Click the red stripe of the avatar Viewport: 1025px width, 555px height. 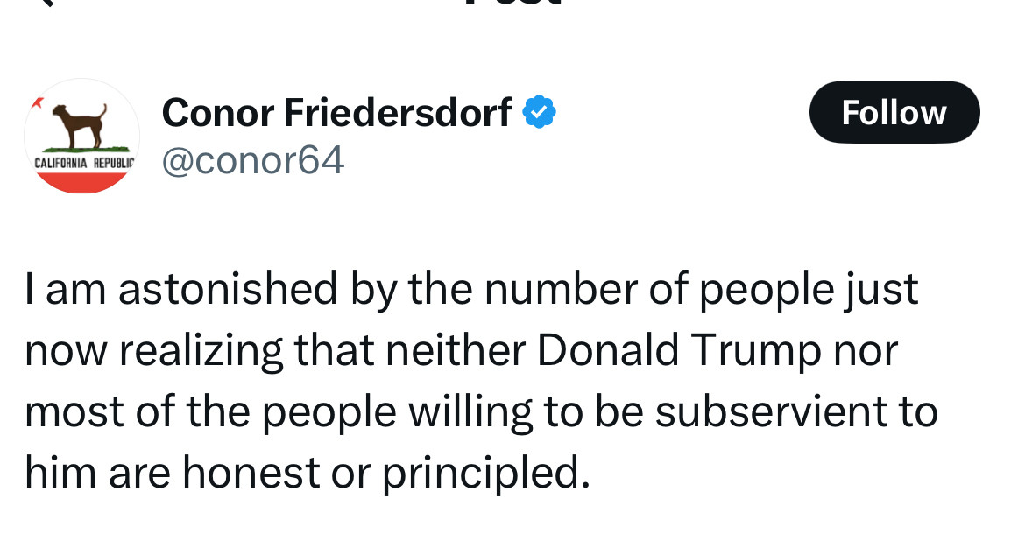click(81, 182)
